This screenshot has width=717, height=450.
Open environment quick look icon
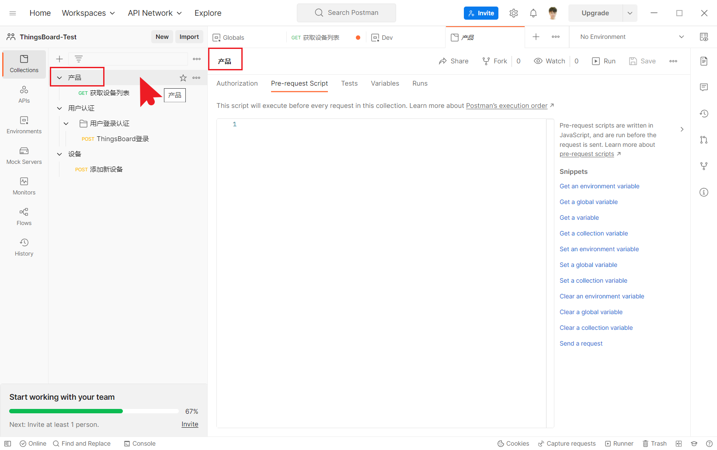tap(704, 37)
